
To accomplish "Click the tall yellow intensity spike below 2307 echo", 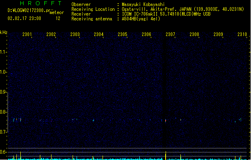I will click(166, 156).
